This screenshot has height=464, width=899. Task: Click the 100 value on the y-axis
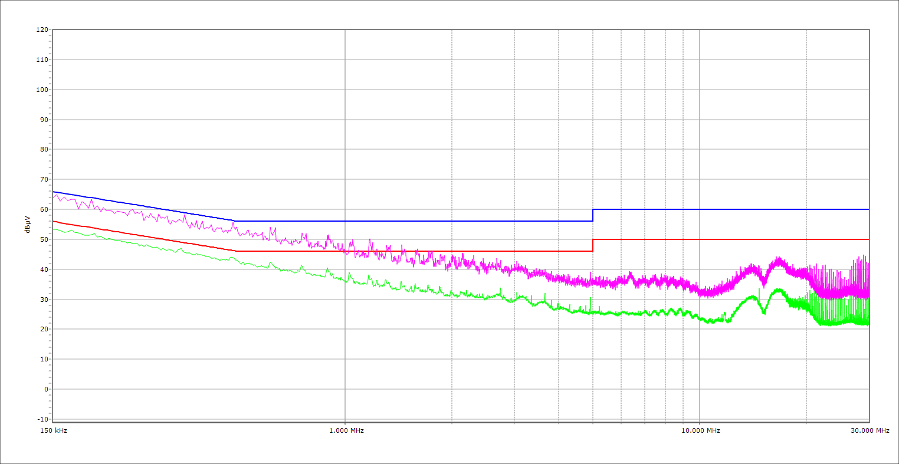point(42,90)
